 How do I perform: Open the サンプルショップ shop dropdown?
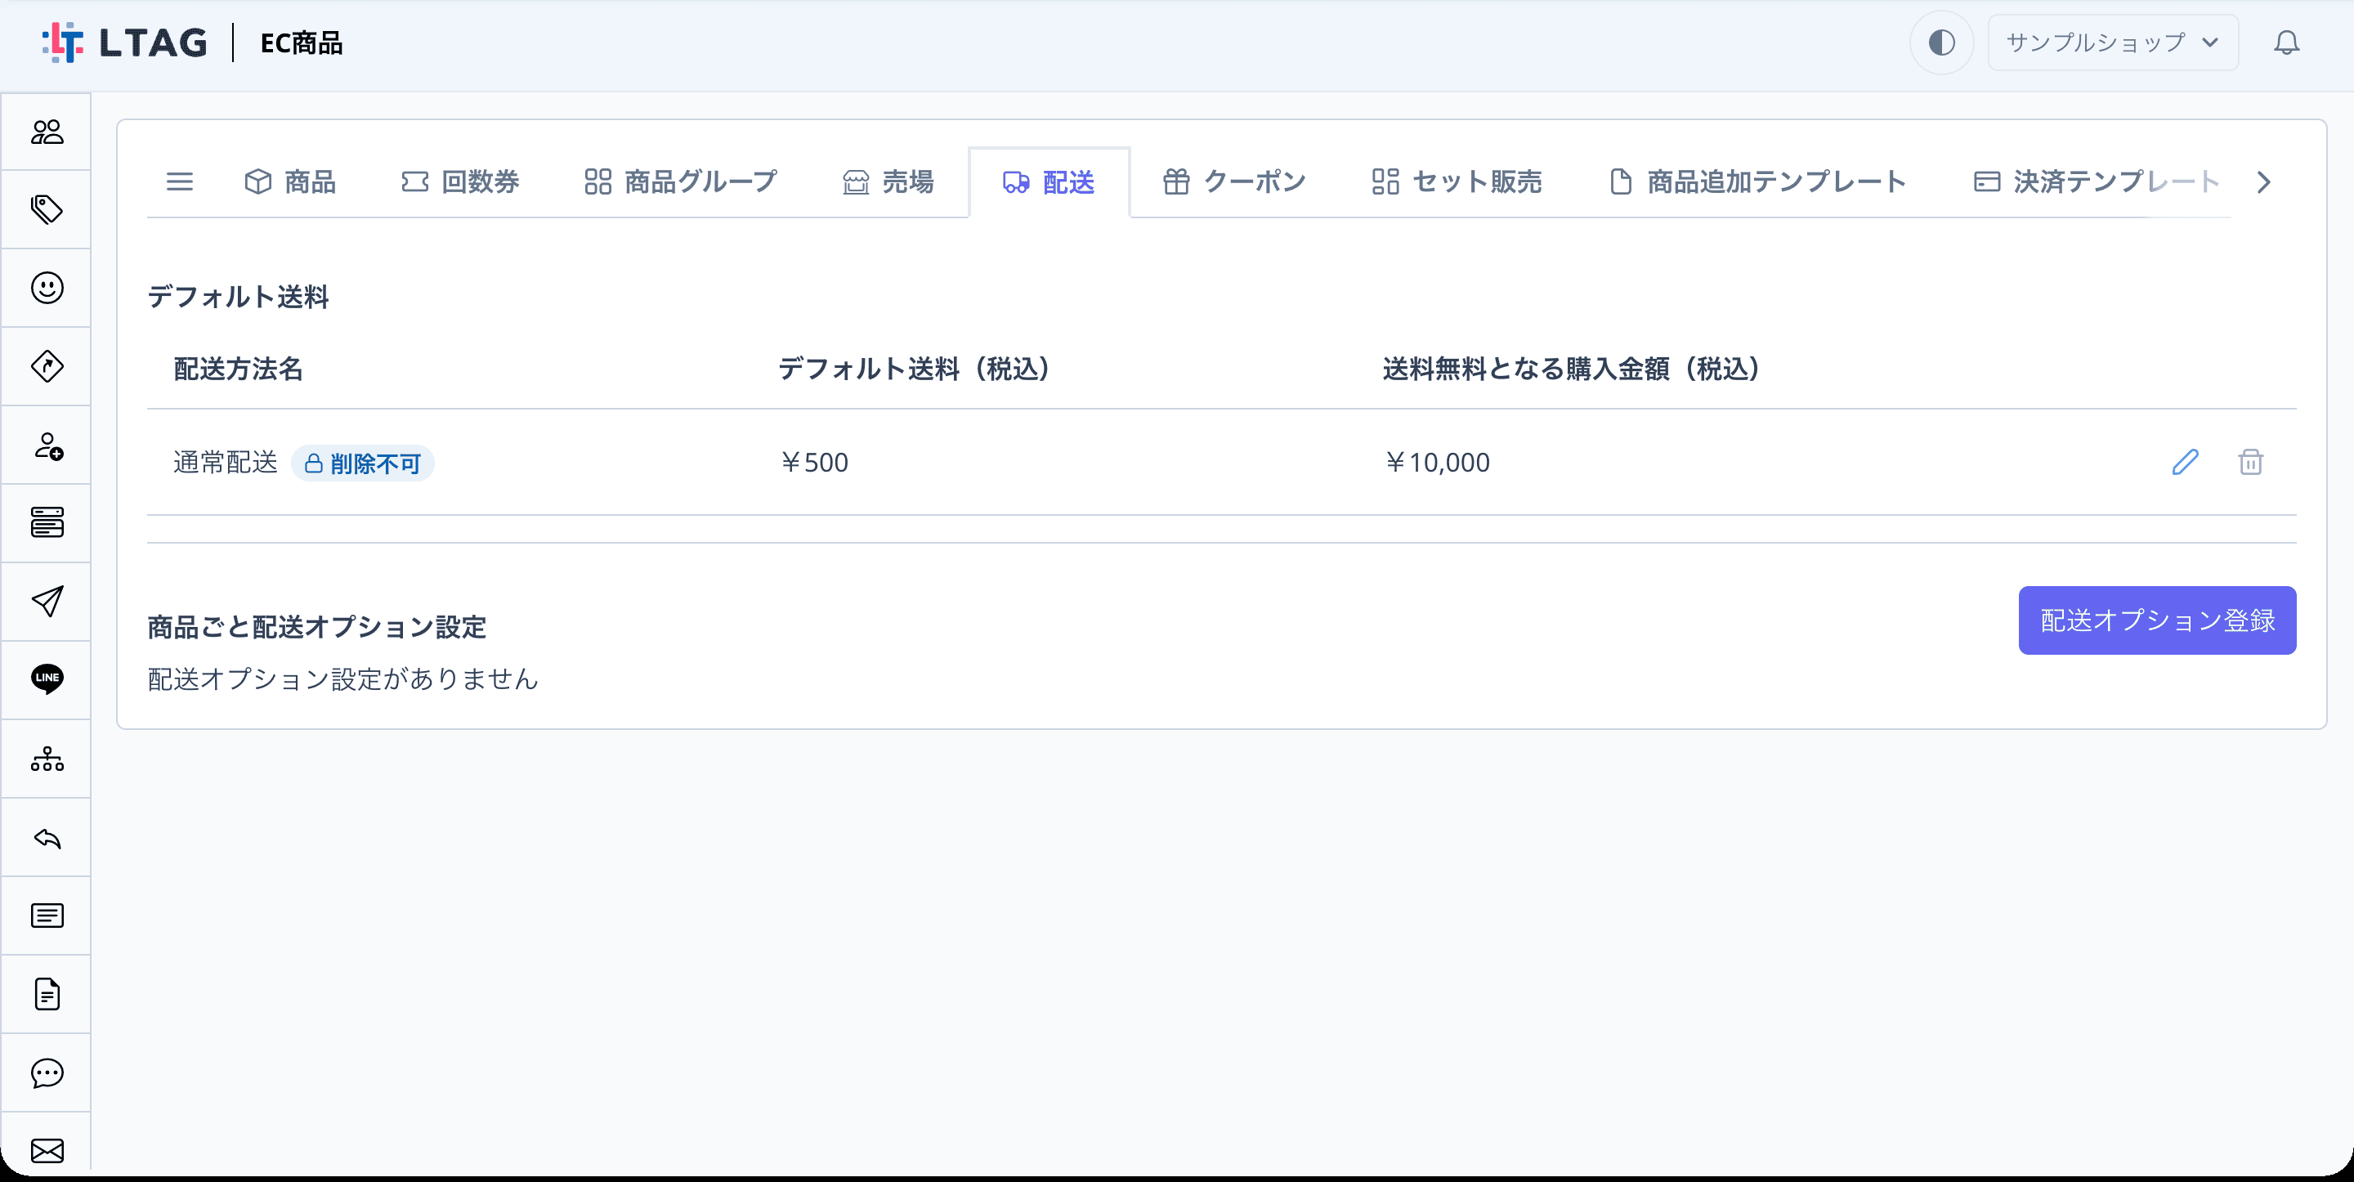click(2113, 43)
